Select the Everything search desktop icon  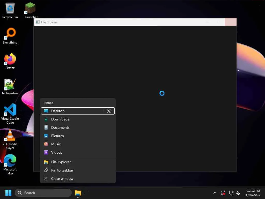tap(10, 36)
